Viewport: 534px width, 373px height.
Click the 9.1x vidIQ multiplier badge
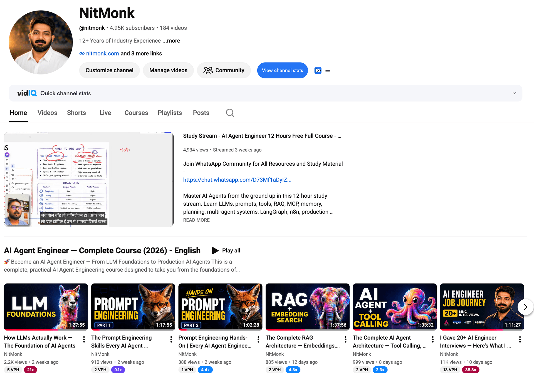click(118, 370)
